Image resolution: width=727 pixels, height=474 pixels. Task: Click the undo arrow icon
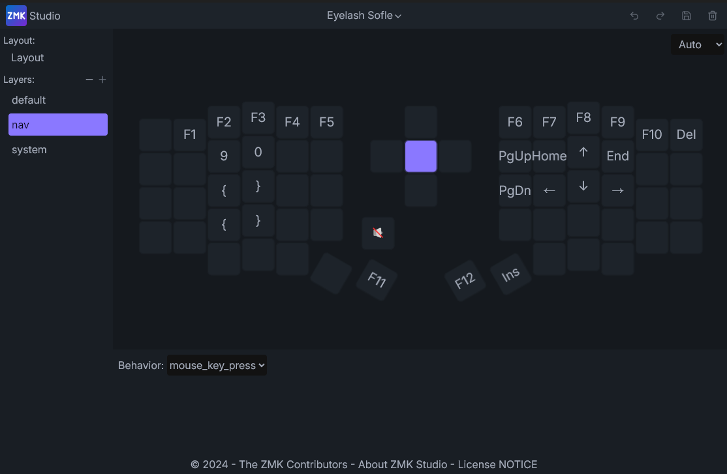tap(634, 16)
